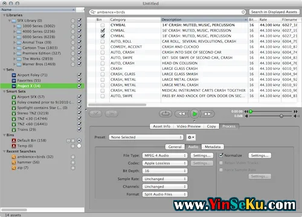This screenshot has width=302, height=217.
Task: Click the round icon beside Warner Bros
Action: [x=73, y=64]
